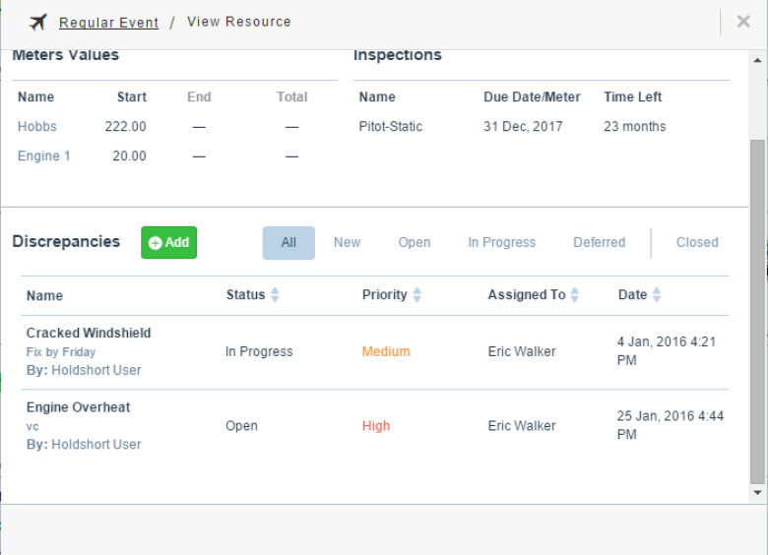768x555 pixels.
Task: Sort discrepancies by Status column arrows
Action: point(275,294)
